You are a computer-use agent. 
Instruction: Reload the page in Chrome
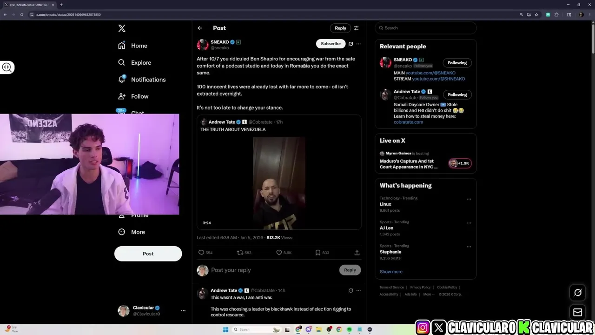tap(21, 14)
